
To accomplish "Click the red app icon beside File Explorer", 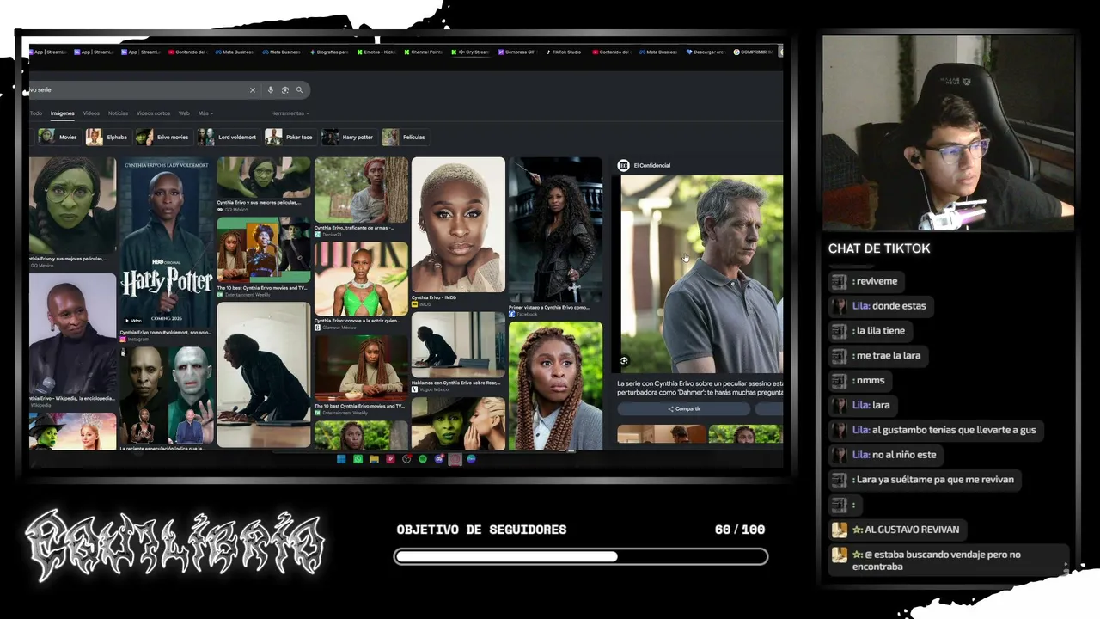I will tap(390, 459).
